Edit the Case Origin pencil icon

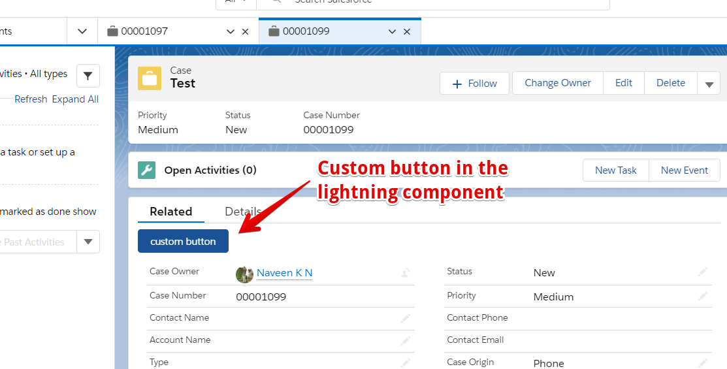[702, 363]
